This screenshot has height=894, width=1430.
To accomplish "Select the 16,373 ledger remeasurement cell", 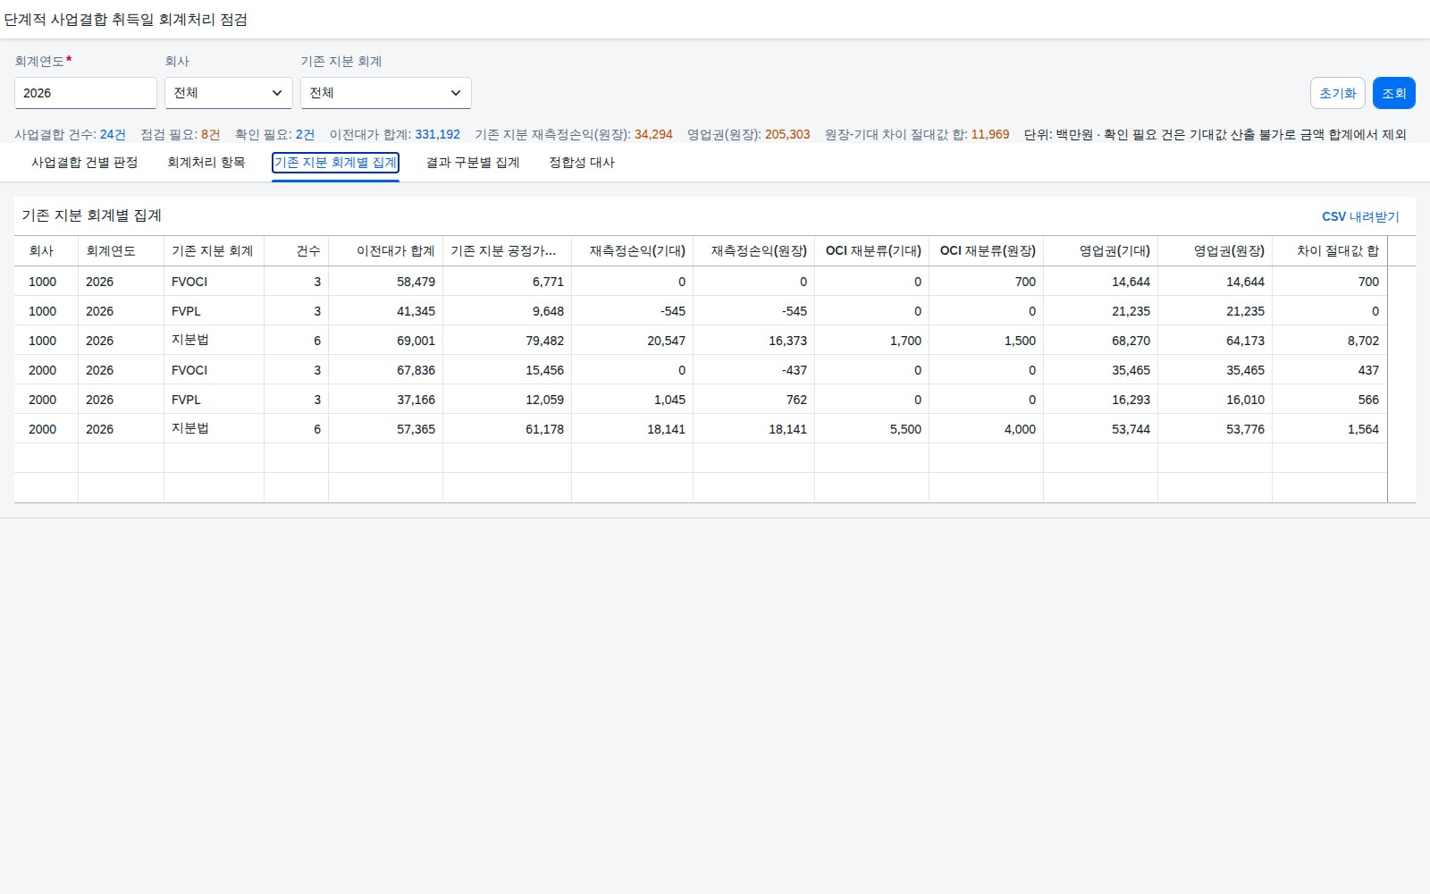I will click(754, 341).
